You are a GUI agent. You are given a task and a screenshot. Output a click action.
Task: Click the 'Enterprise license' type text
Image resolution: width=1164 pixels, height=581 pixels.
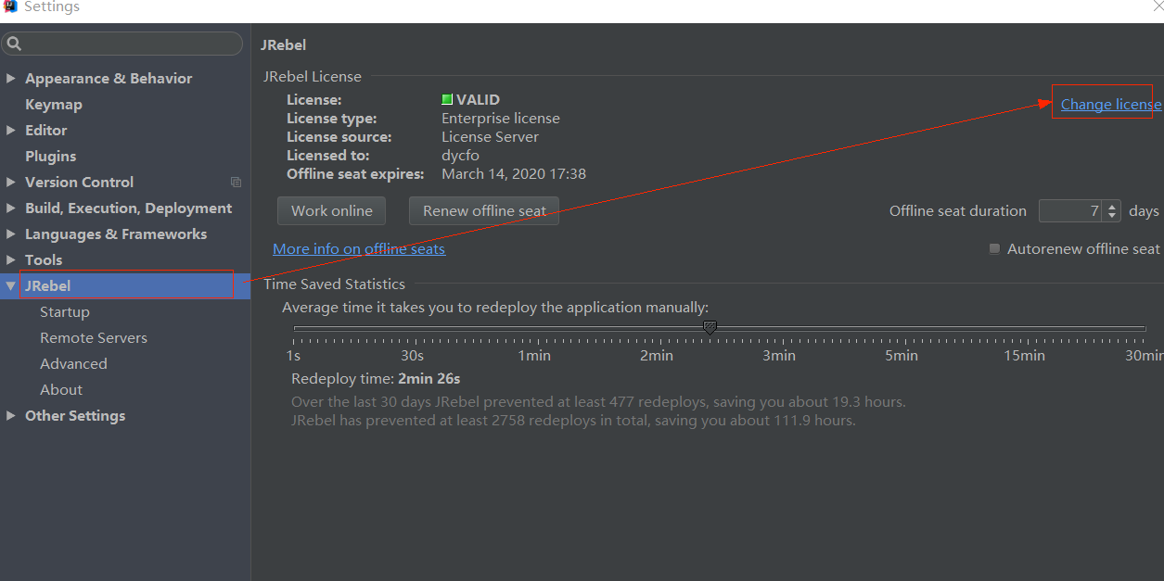(x=501, y=119)
